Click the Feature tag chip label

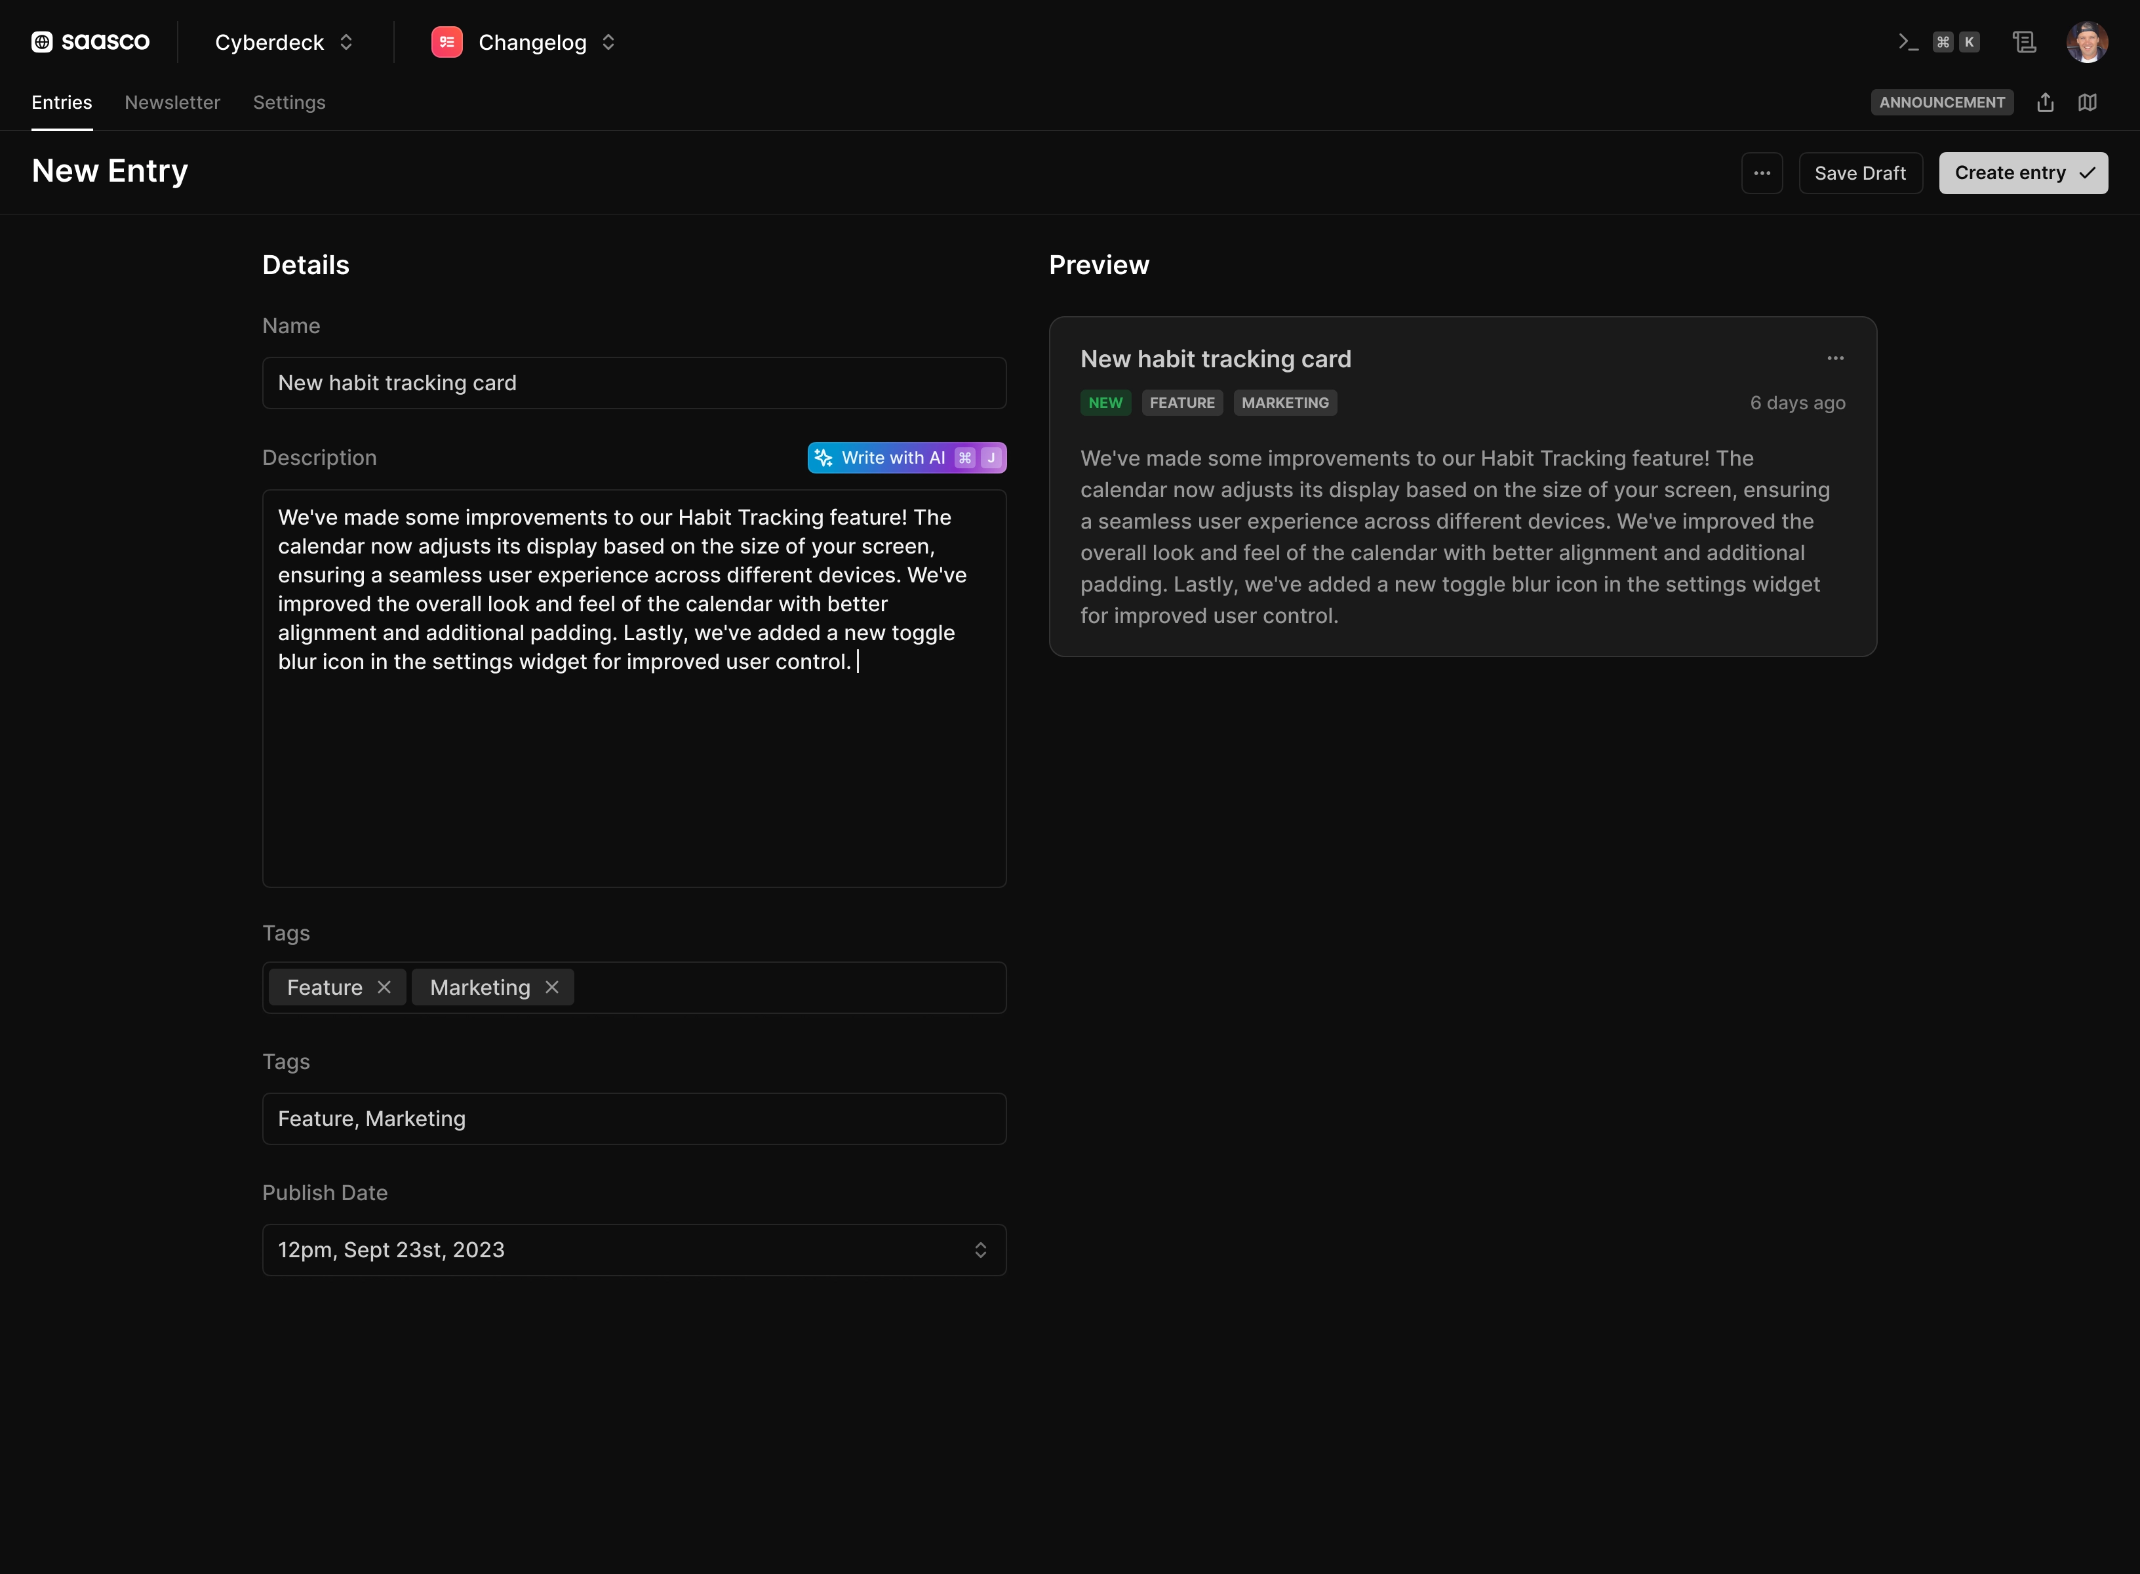click(325, 987)
